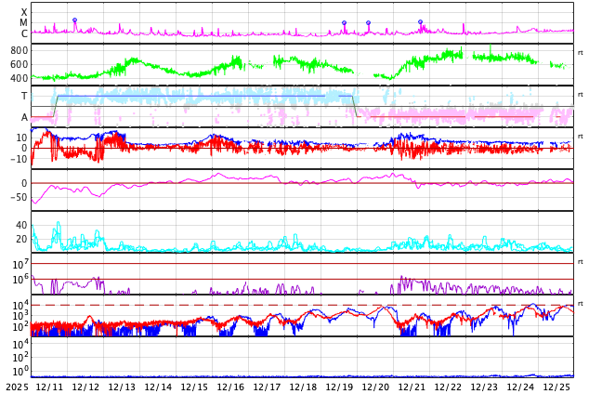Click the -10 label on magnetic field axis
Image resolution: width=589 pixels, height=394 pixels.
click(20, 159)
